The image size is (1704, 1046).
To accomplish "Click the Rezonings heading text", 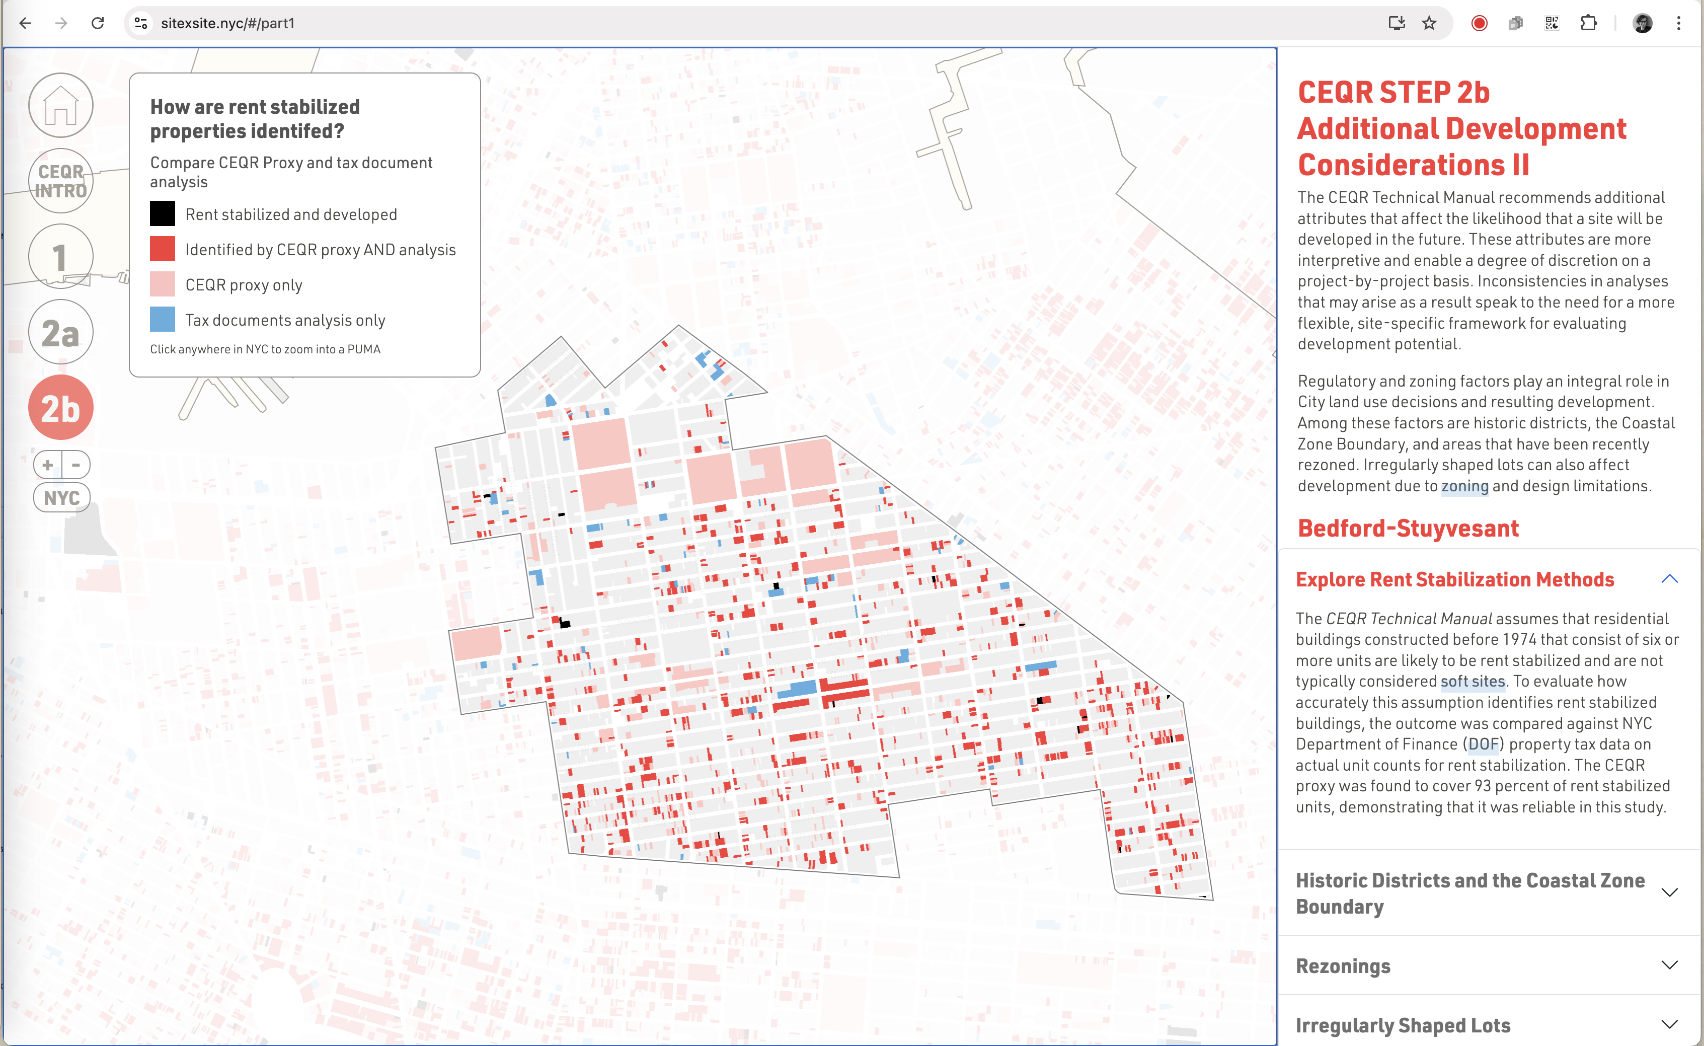I will pos(1342,966).
